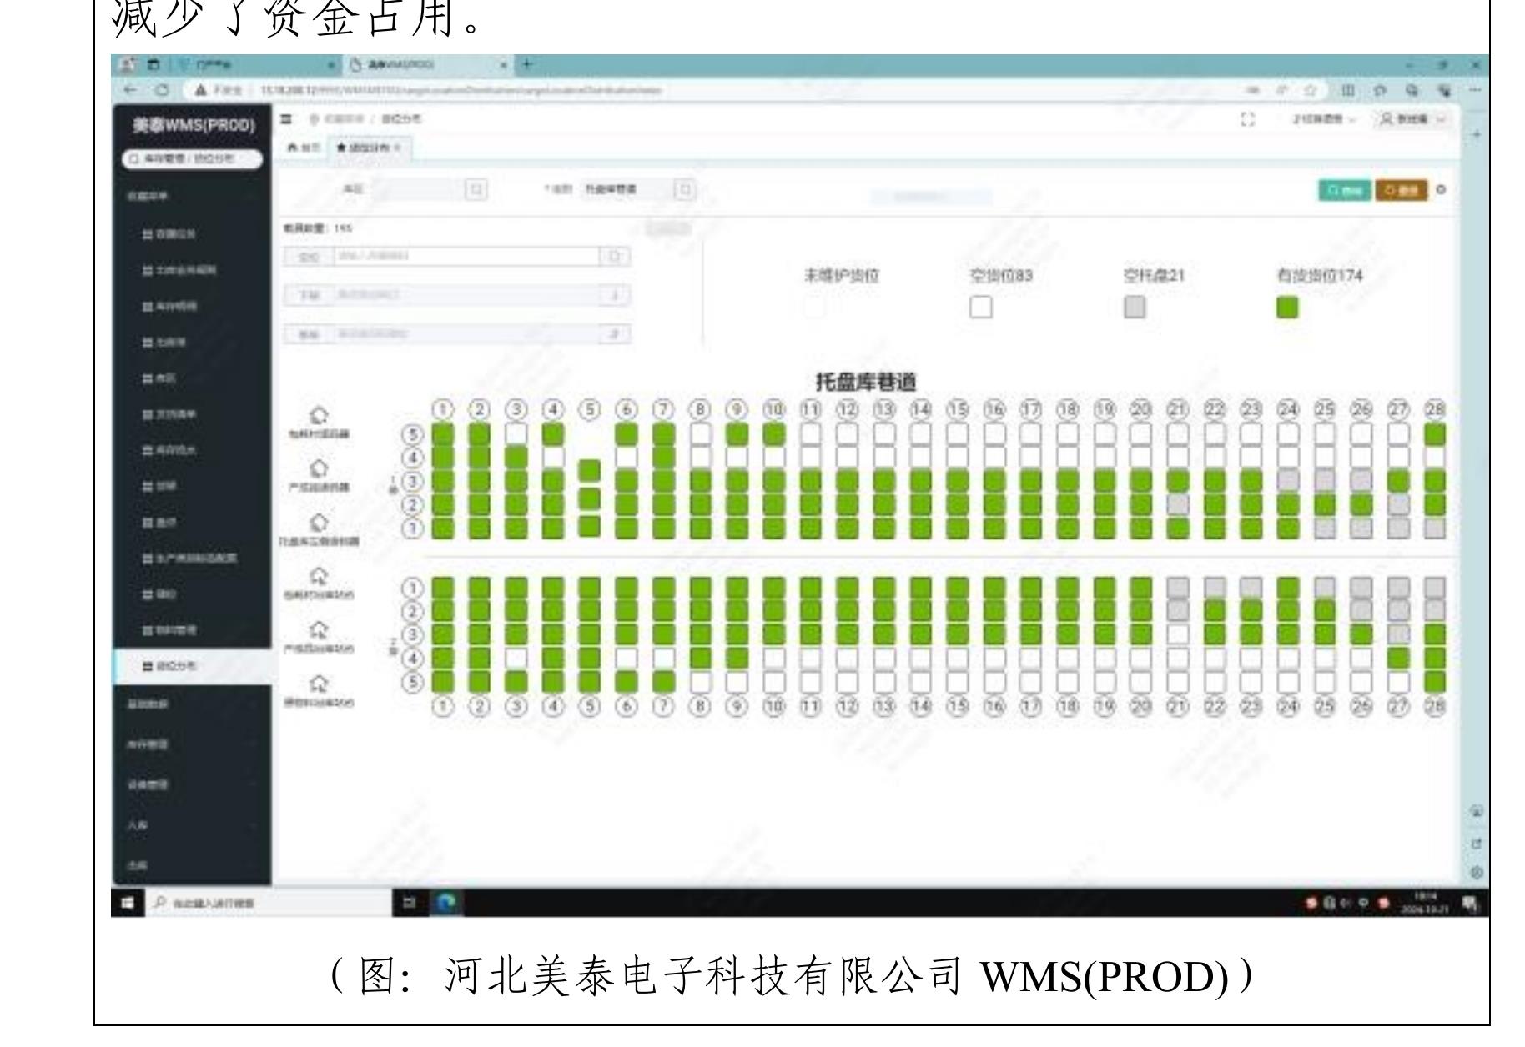1525x1047 pixels.
Task: Go back with browser back arrow
Action: (129, 90)
